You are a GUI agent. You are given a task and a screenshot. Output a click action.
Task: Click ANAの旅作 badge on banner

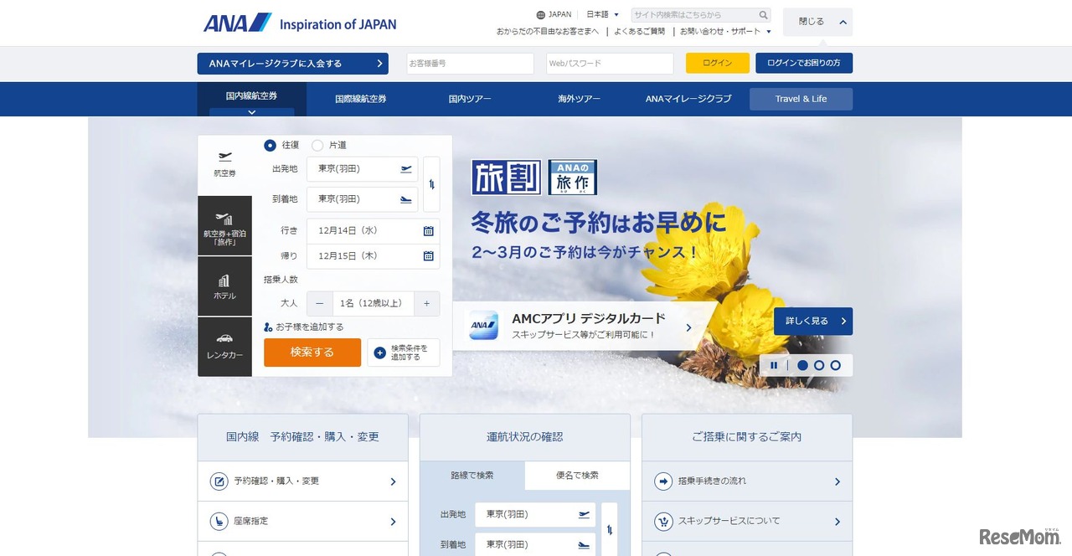(x=573, y=178)
